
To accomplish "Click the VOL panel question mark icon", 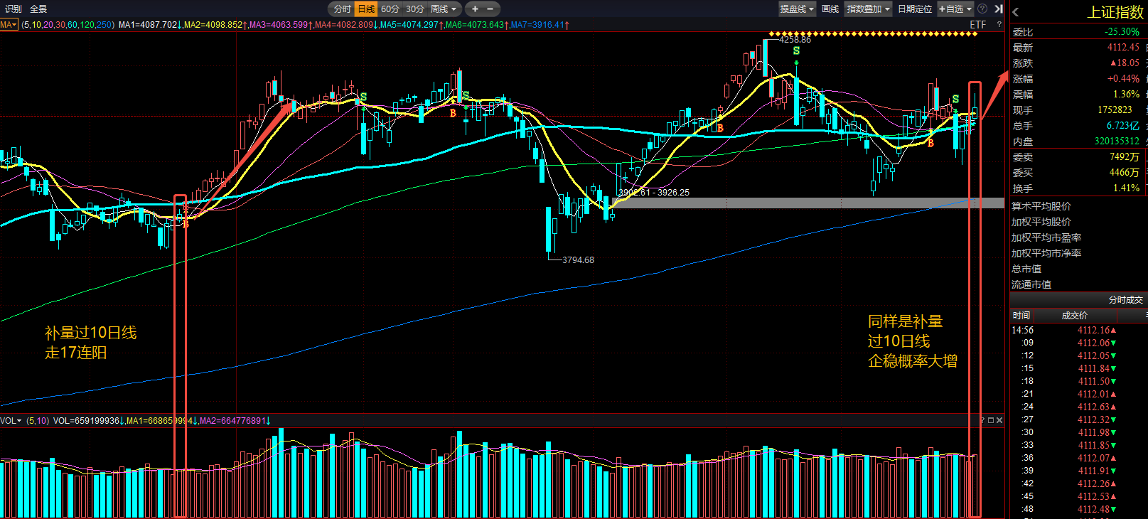I will [x=982, y=420].
